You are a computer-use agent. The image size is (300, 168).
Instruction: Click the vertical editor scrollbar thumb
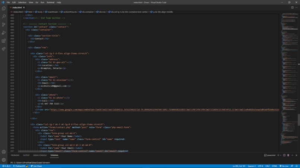tap(299, 120)
